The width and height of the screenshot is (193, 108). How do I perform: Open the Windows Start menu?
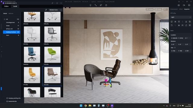click(81, 106)
